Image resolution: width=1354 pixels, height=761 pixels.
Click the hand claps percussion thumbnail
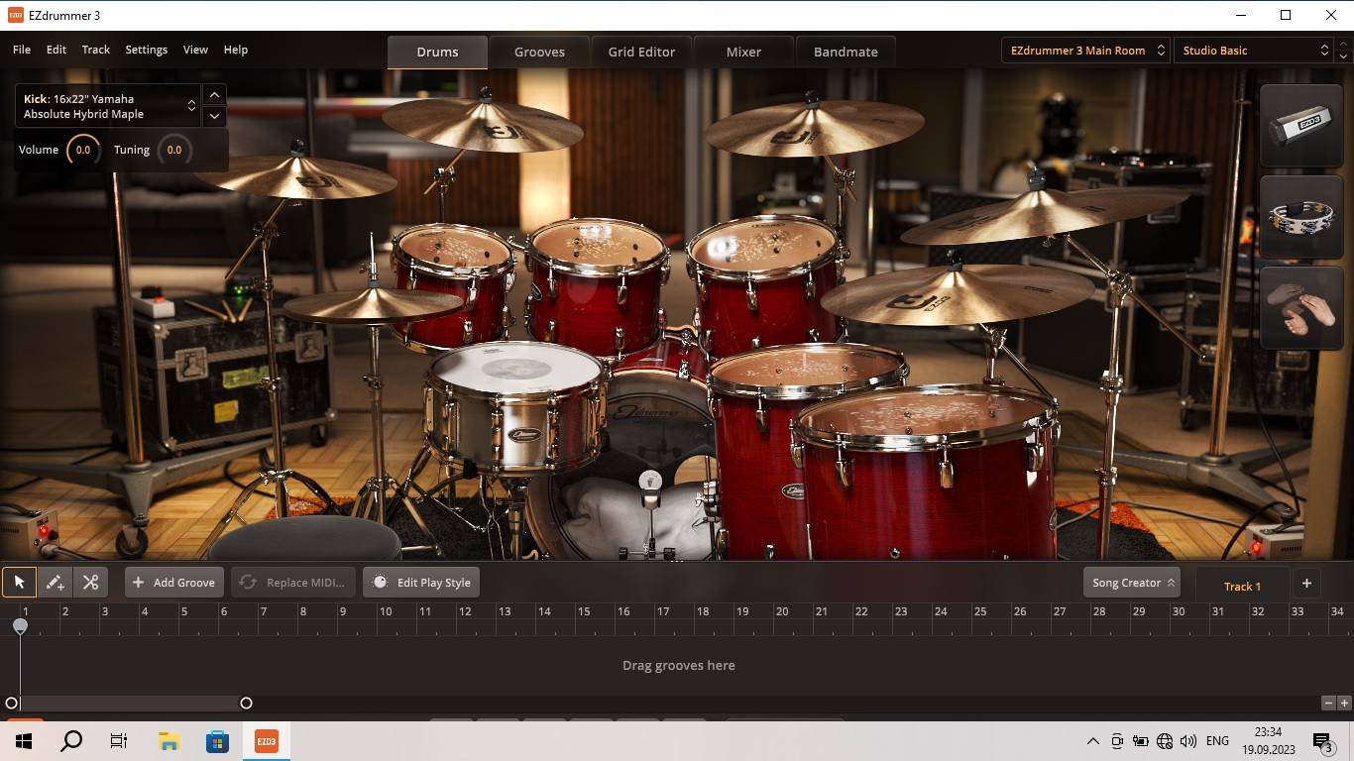[x=1301, y=308]
